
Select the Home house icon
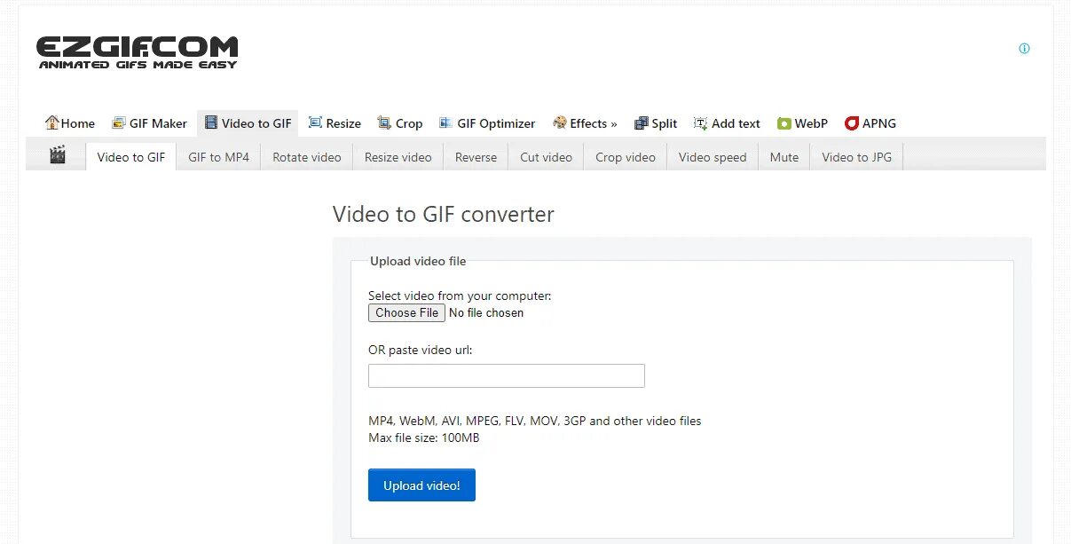(x=51, y=122)
